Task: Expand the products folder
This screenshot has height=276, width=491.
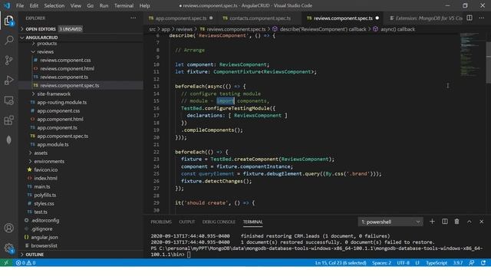Action: pos(47,44)
